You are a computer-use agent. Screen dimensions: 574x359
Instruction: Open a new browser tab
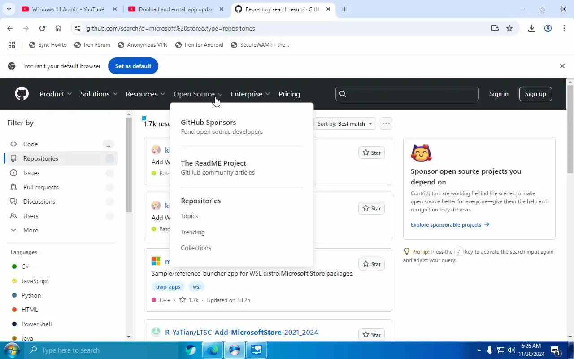(344, 9)
